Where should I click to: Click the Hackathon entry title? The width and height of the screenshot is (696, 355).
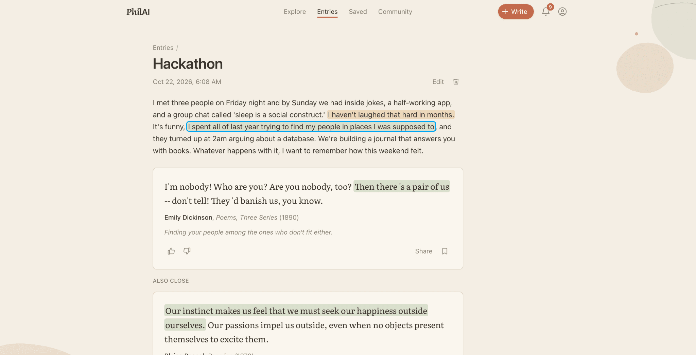(x=188, y=64)
